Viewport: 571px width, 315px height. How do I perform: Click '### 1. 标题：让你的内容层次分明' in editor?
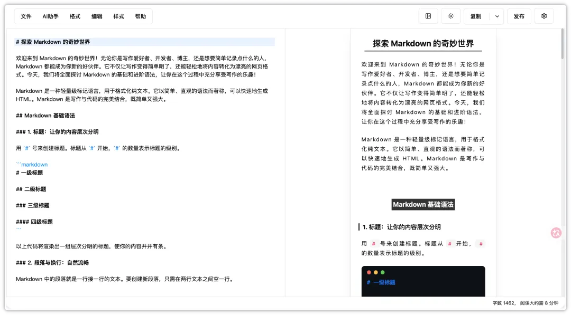57,132
